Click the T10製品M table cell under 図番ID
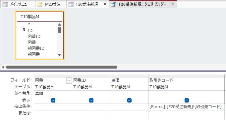Image resolution: width=226 pixels, height=120 pixels. click(x=91, y=87)
